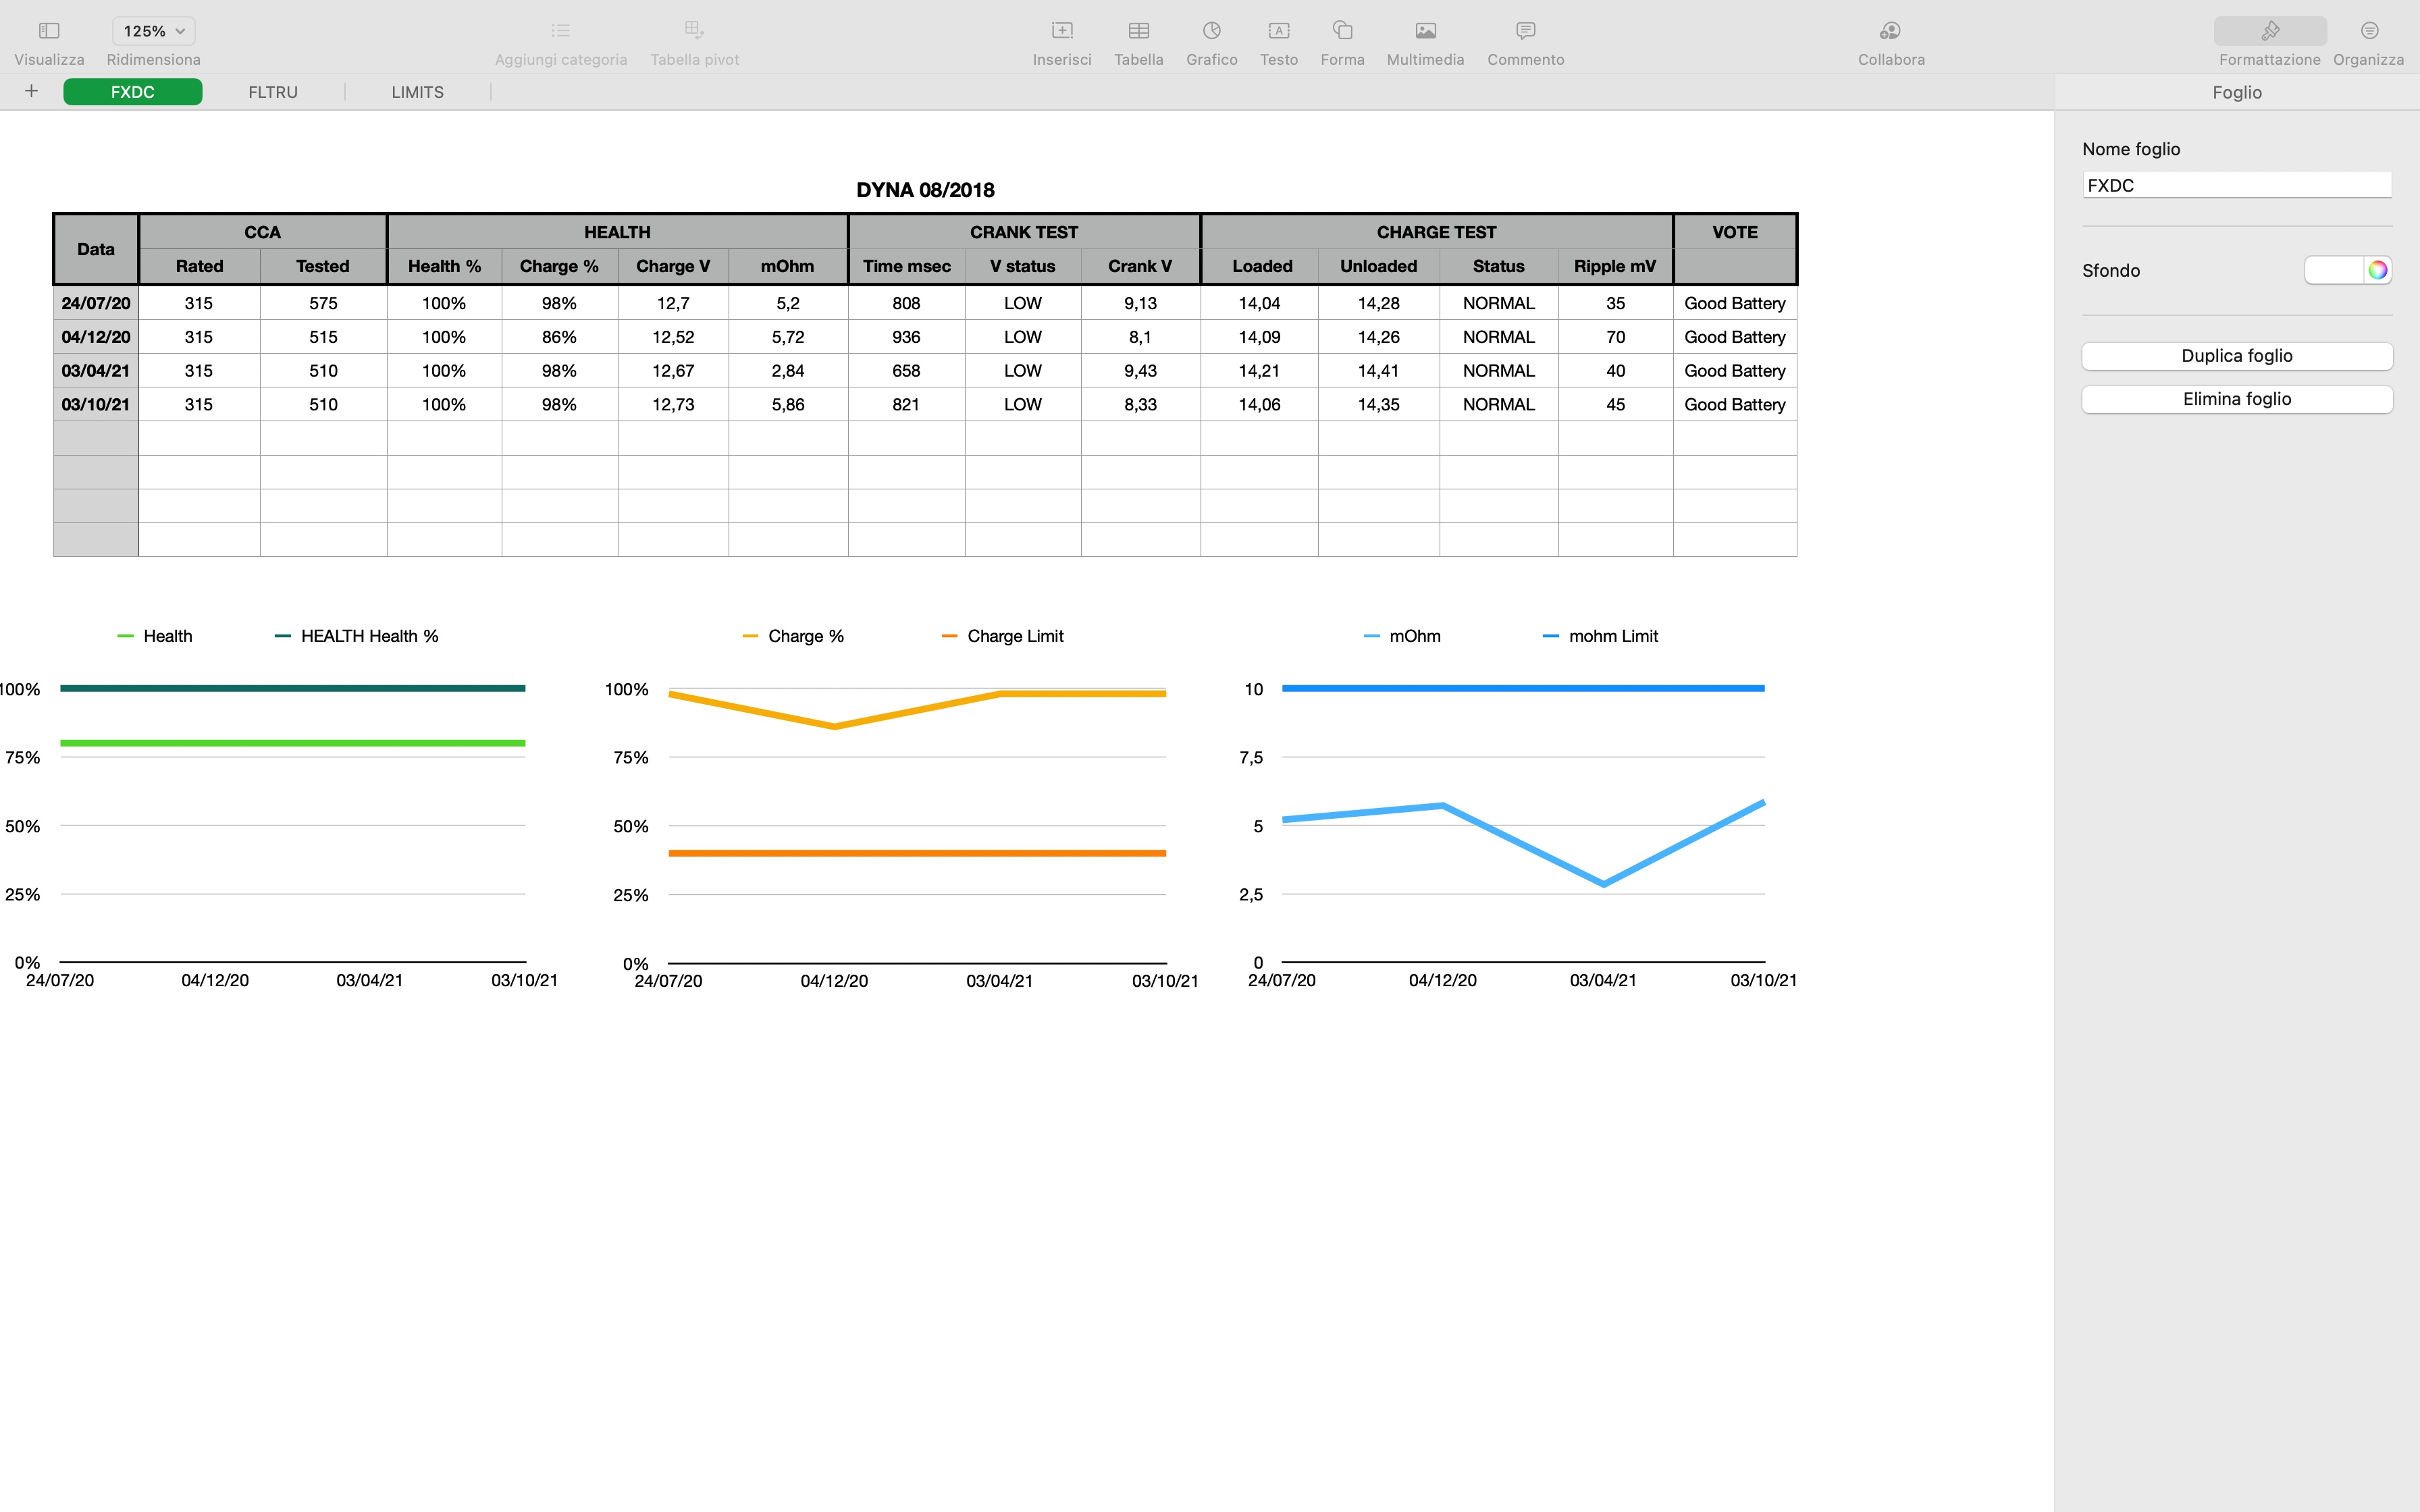This screenshot has height=1512, width=2420.
Task: Add a Commento comment
Action: coord(1525,31)
